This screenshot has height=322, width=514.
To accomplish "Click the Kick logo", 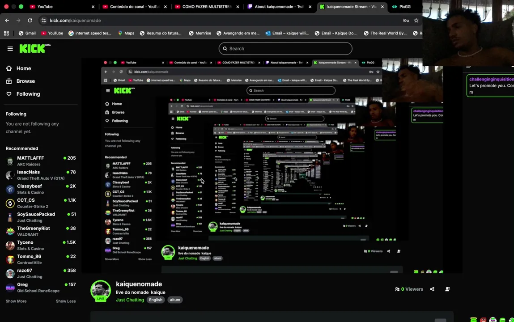I will click(35, 48).
